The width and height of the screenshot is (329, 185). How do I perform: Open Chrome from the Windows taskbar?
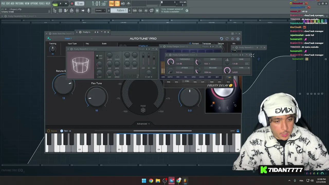(x=151, y=181)
